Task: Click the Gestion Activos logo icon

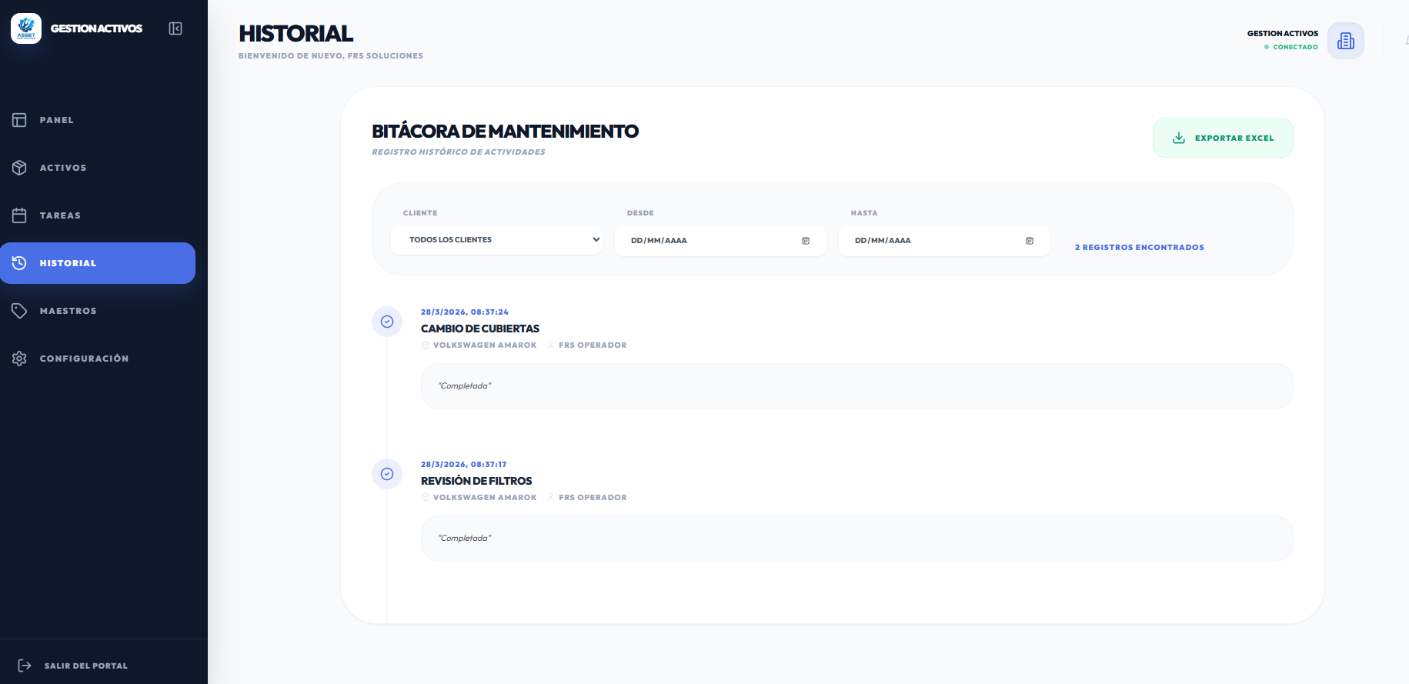Action: click(x=26, y=28)
